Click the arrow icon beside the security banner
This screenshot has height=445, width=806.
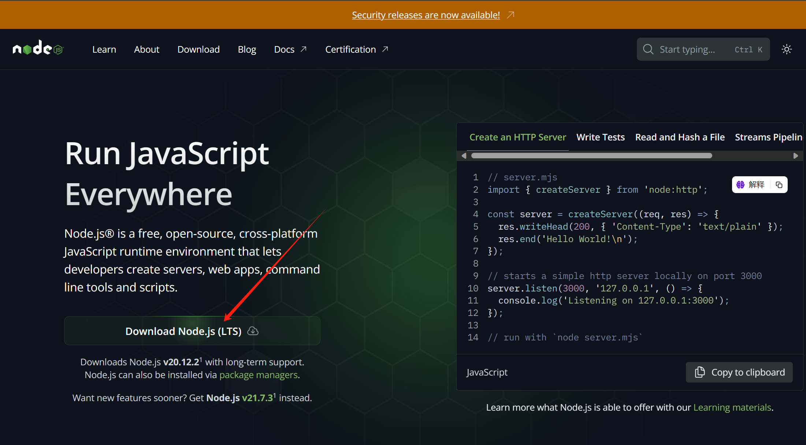pyautogui.click(x=510, y=15)
